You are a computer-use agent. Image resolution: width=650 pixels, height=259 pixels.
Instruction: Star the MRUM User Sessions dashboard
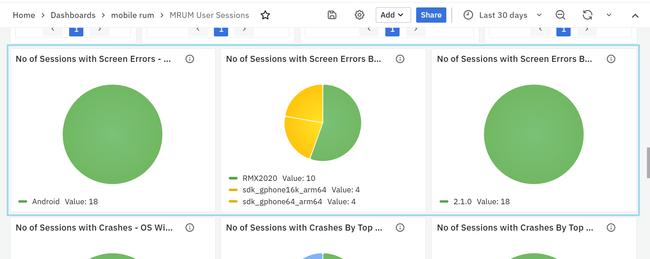coord(265,15)
